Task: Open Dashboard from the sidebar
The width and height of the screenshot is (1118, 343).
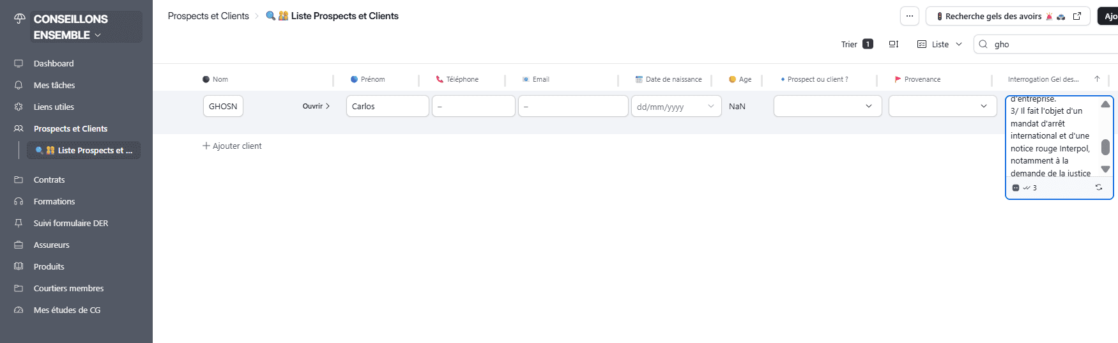Action: 54,63
